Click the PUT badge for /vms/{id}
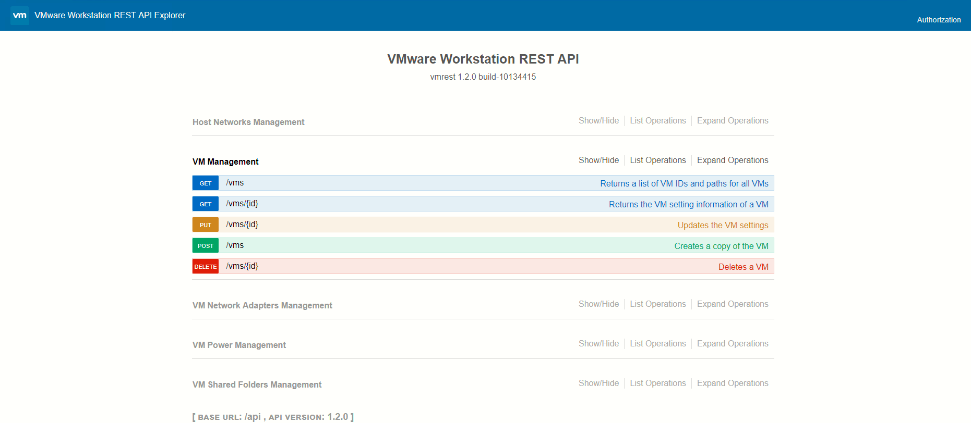The height and width of the screenshot is (423, 971). point(206,225)
